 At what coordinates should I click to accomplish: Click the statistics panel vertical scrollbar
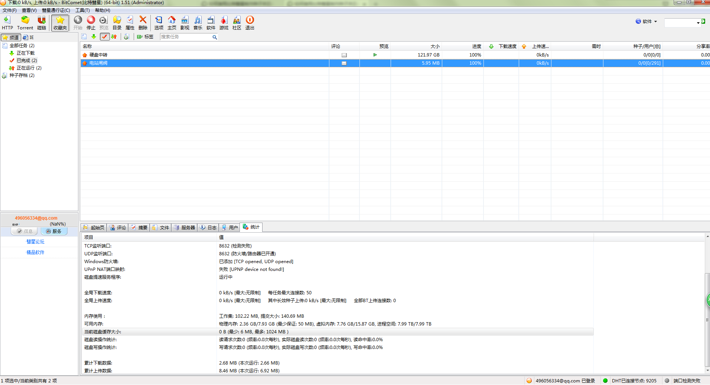pyautogui.click(x=707, y=320)
